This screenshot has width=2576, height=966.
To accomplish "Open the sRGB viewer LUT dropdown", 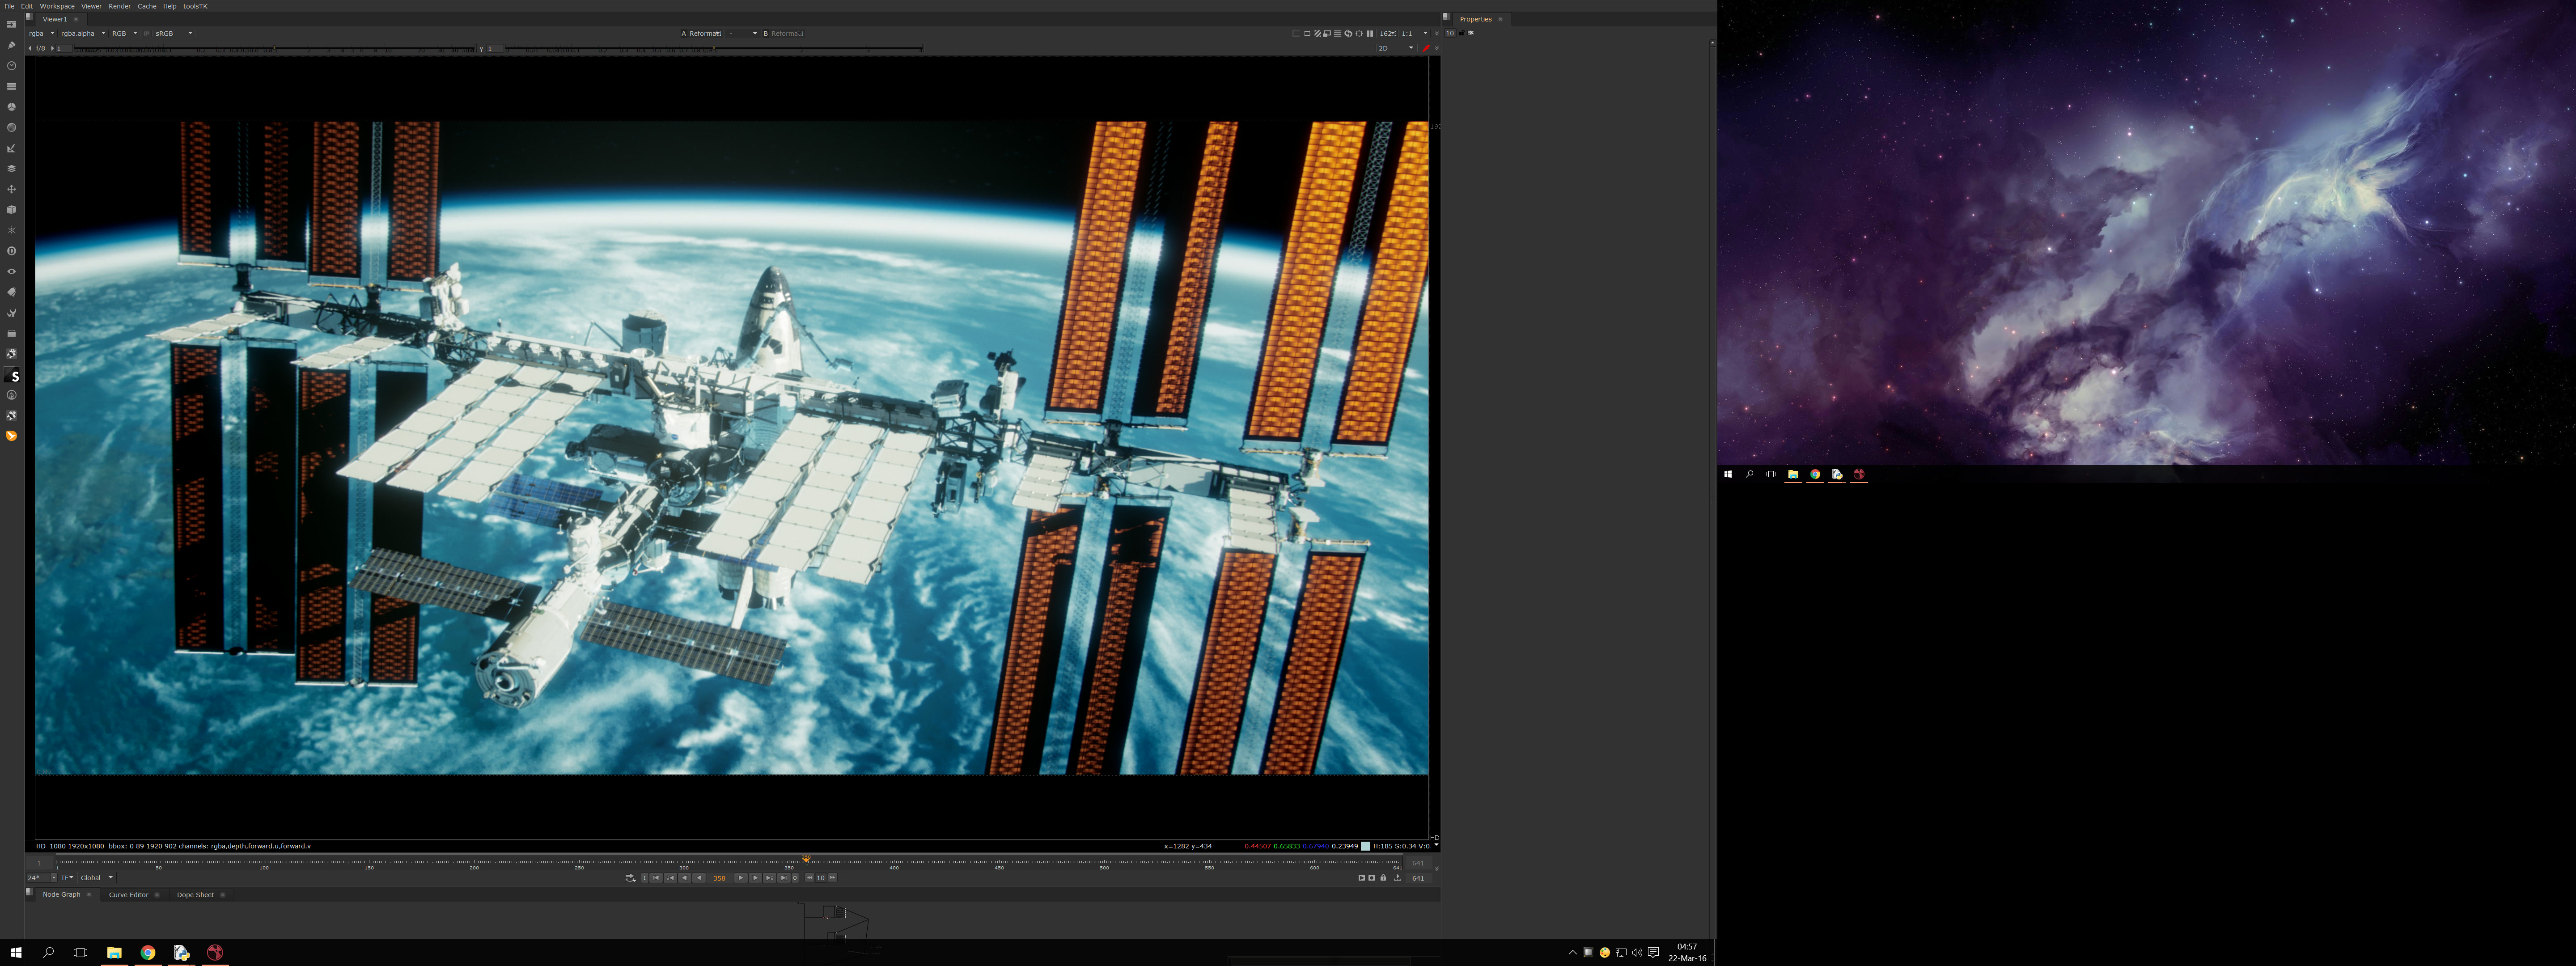I will coord(173,33).
